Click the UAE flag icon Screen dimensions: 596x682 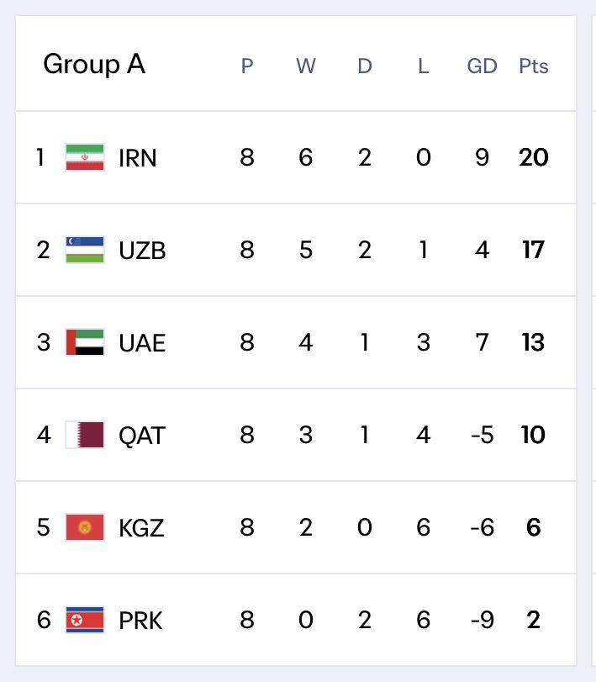click(85, 342)
